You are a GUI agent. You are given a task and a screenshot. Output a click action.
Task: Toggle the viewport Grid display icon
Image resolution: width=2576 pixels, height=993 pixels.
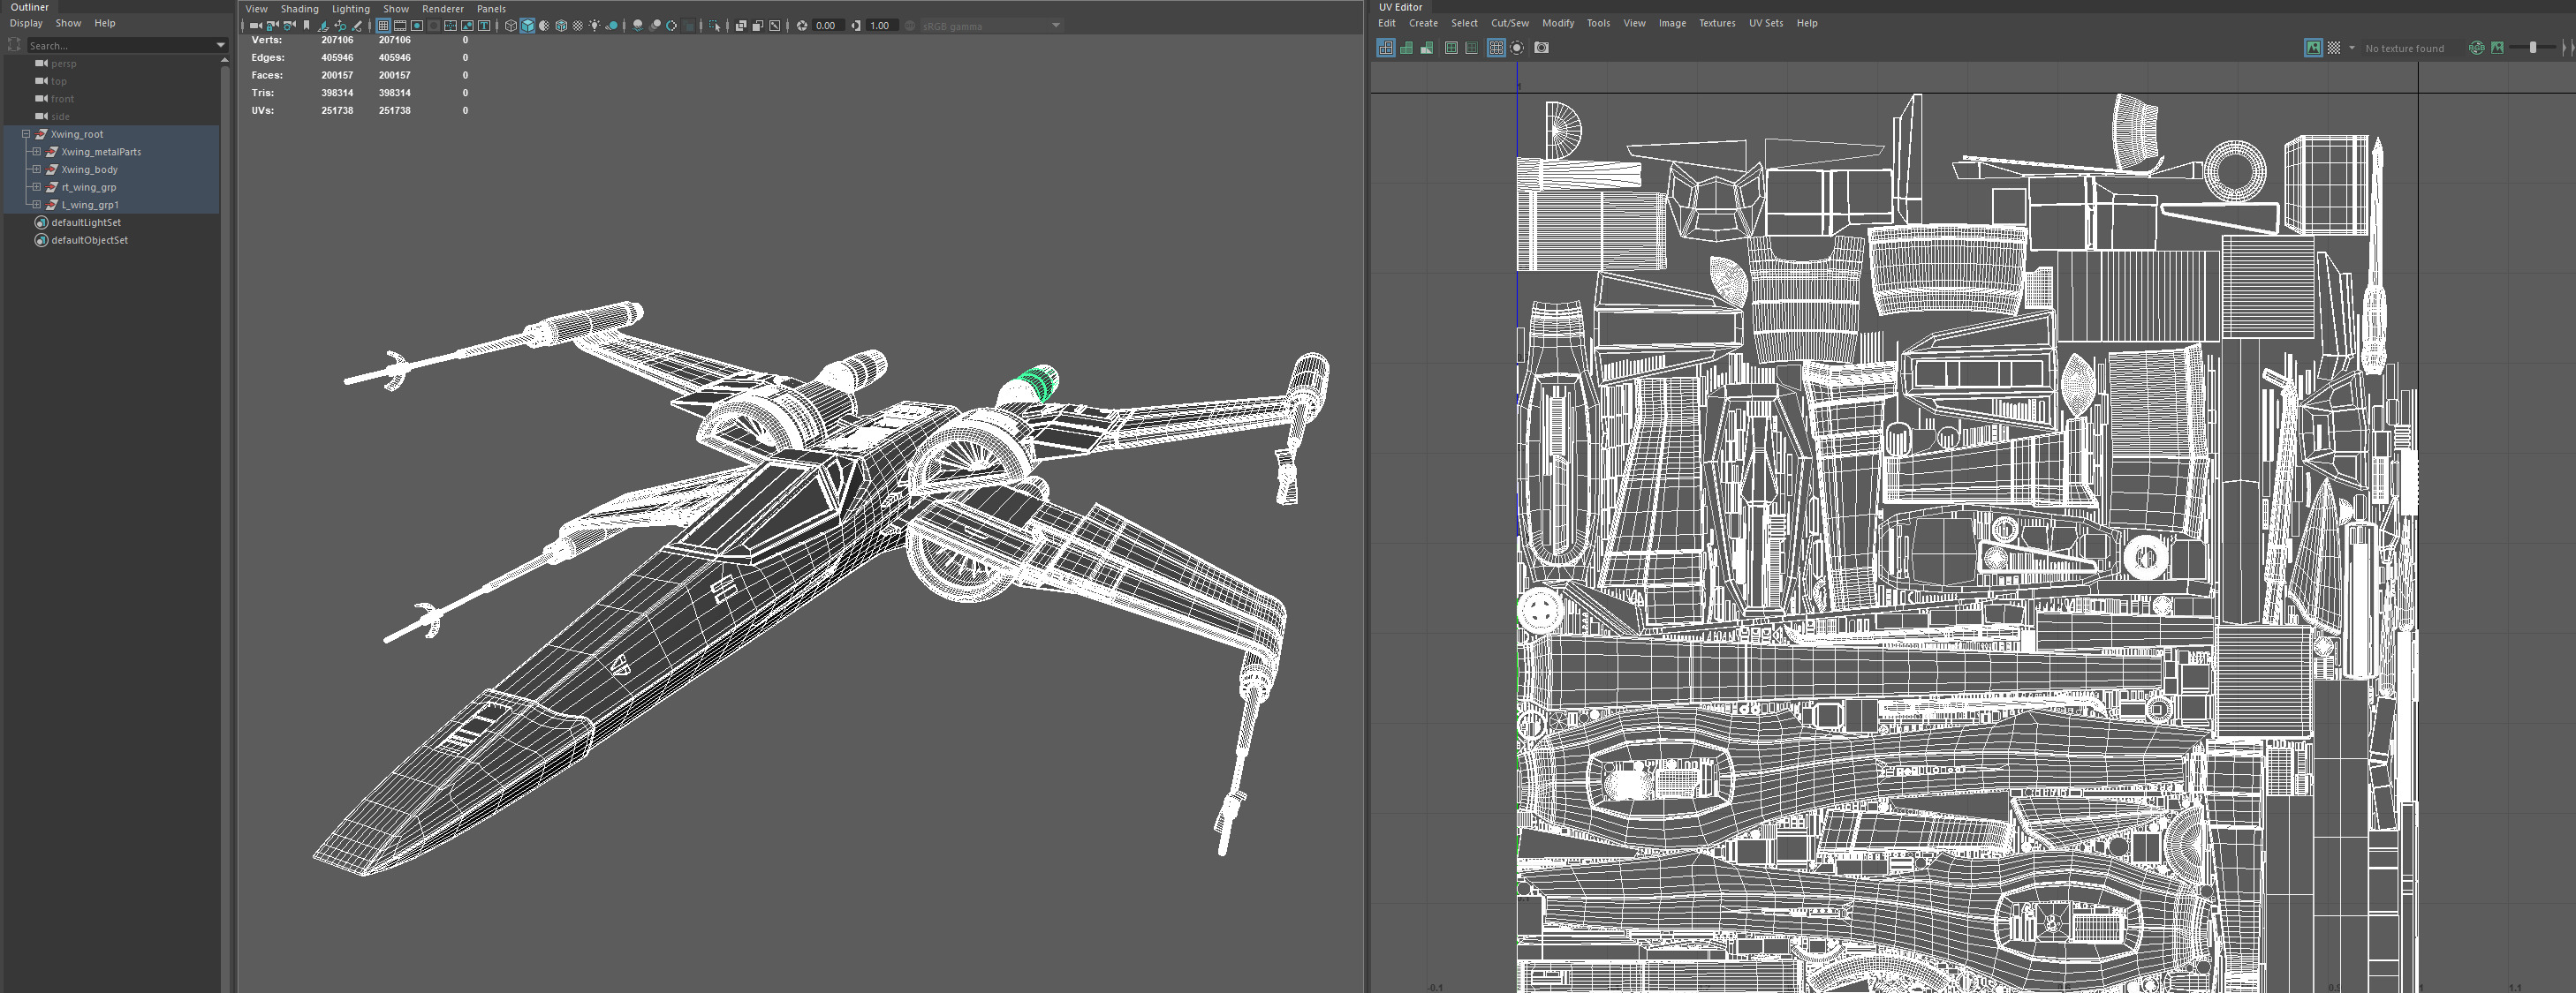coord(384,25)
